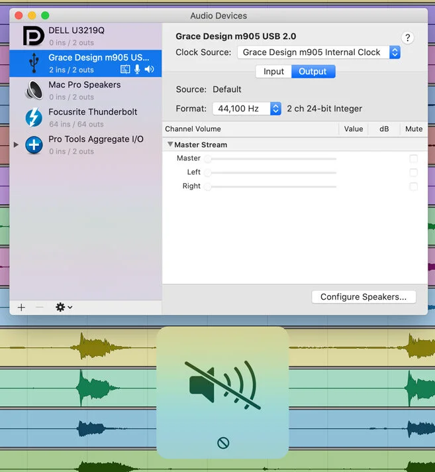The image size is (435, 472).
Task: Switch to the Input tab
Action: [273, 72]
